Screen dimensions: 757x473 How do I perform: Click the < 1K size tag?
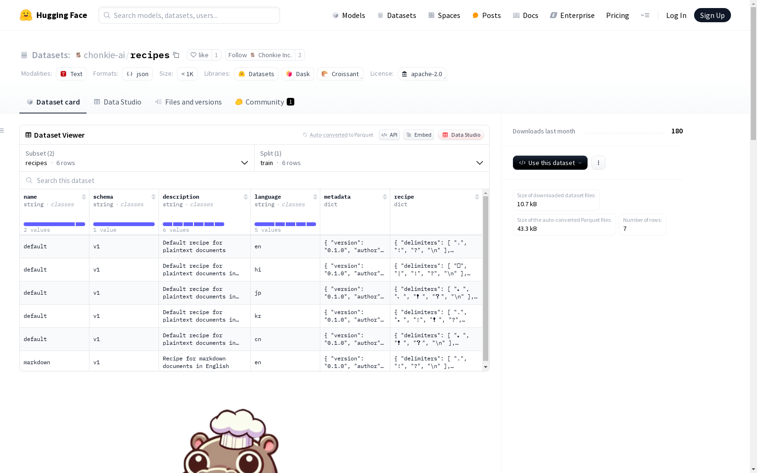point(187,74)
